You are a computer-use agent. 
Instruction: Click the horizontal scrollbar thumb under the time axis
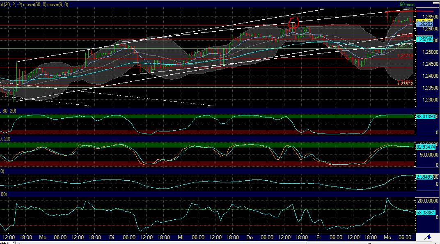(x=370, y=243)
